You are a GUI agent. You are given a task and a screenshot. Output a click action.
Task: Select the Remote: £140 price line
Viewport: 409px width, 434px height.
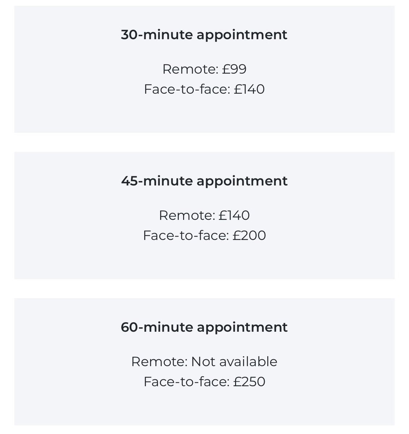pos(204,216)
